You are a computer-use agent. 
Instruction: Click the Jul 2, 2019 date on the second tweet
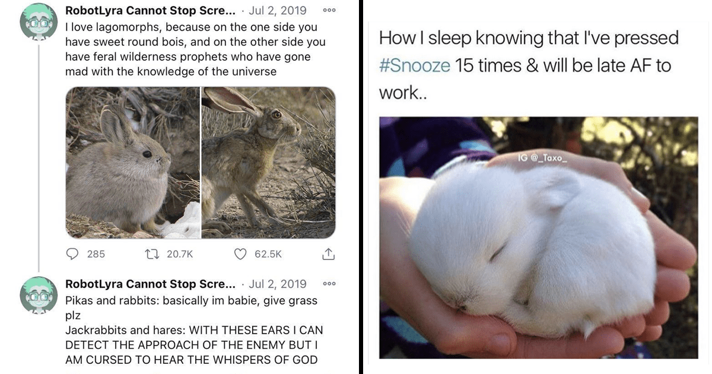coord(278,284)
